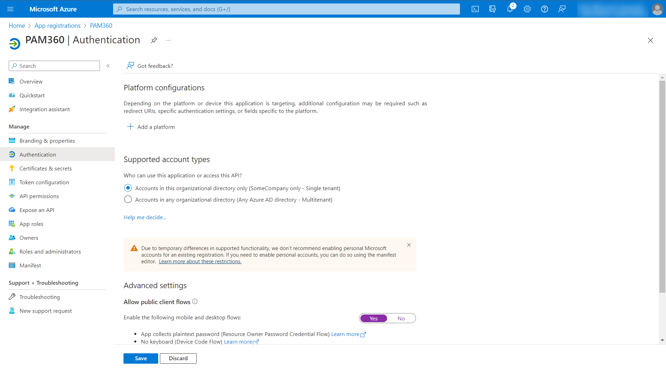Open the top bar feedback icon
The width and height of the screenshot is (666, 372).
coord(562,9)
